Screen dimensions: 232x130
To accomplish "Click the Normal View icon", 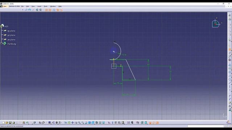I will (86, 123).
